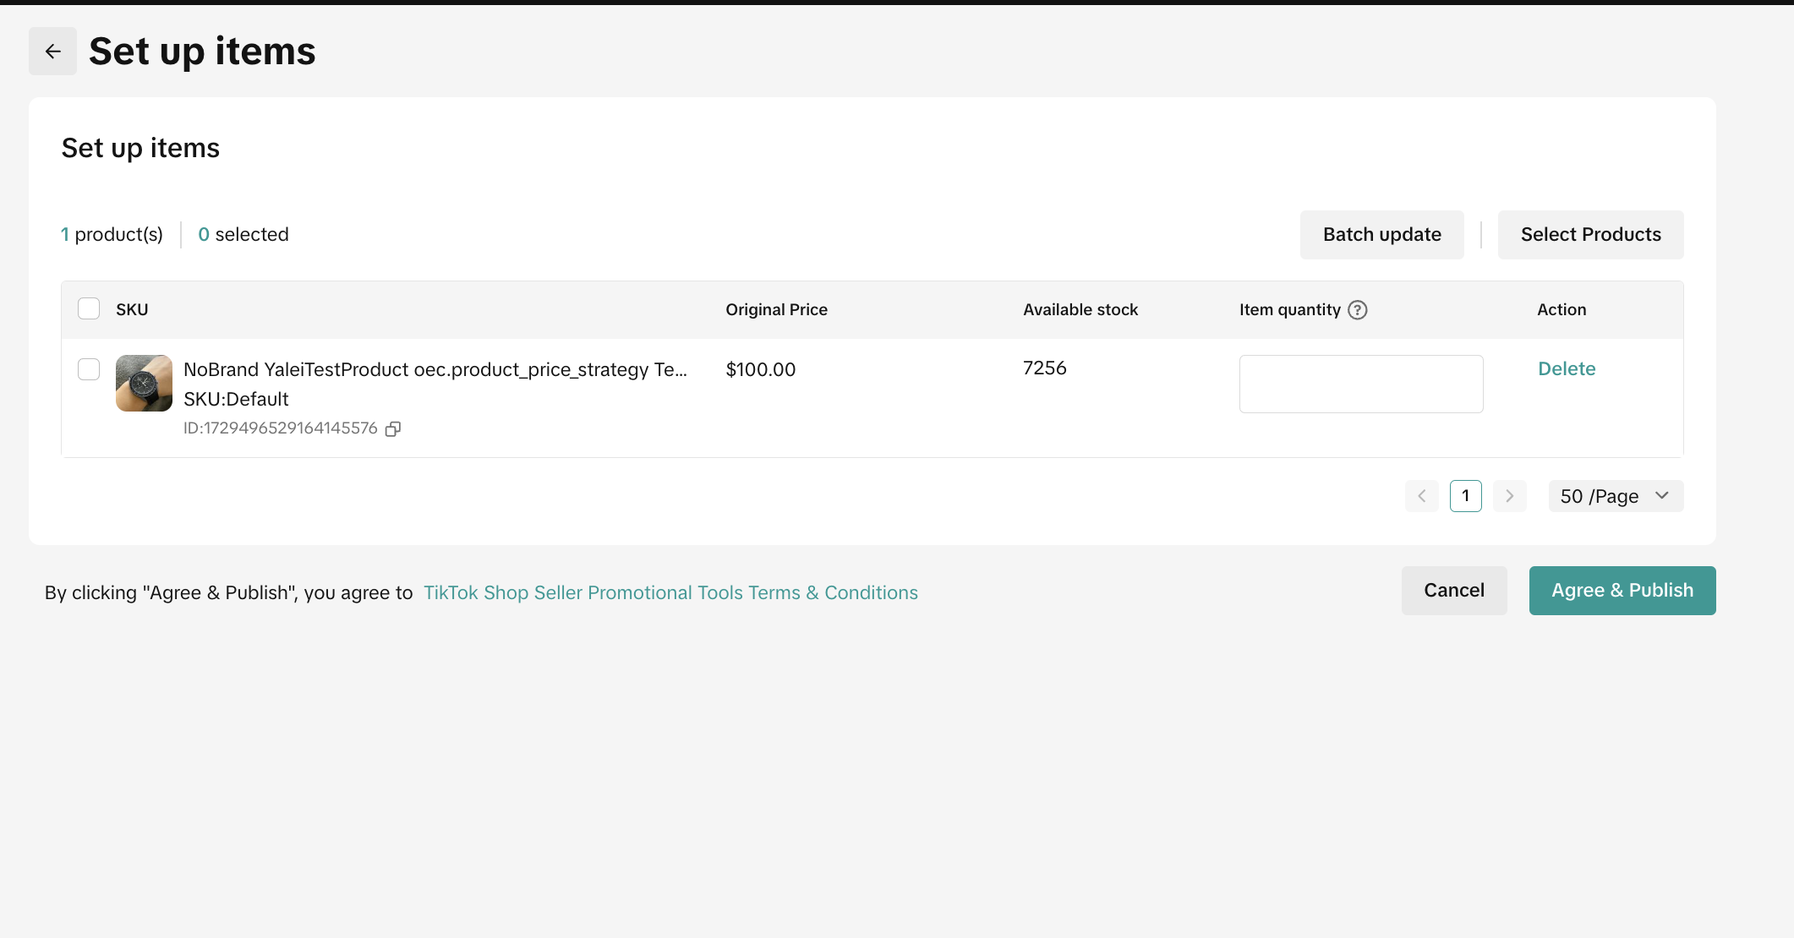Click the Cancel button
Image resolution: width=1794 pixels, height=938 pixels.
click(1453, 590)
